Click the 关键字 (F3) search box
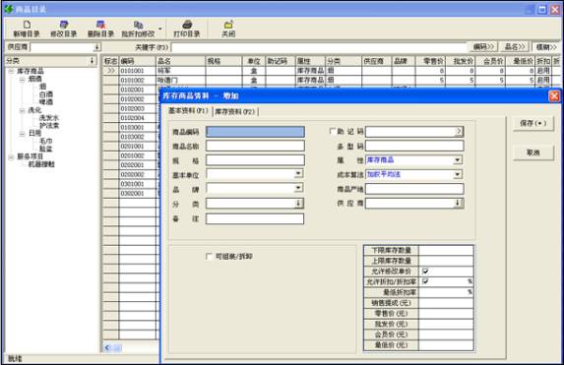 pos(319,47)
